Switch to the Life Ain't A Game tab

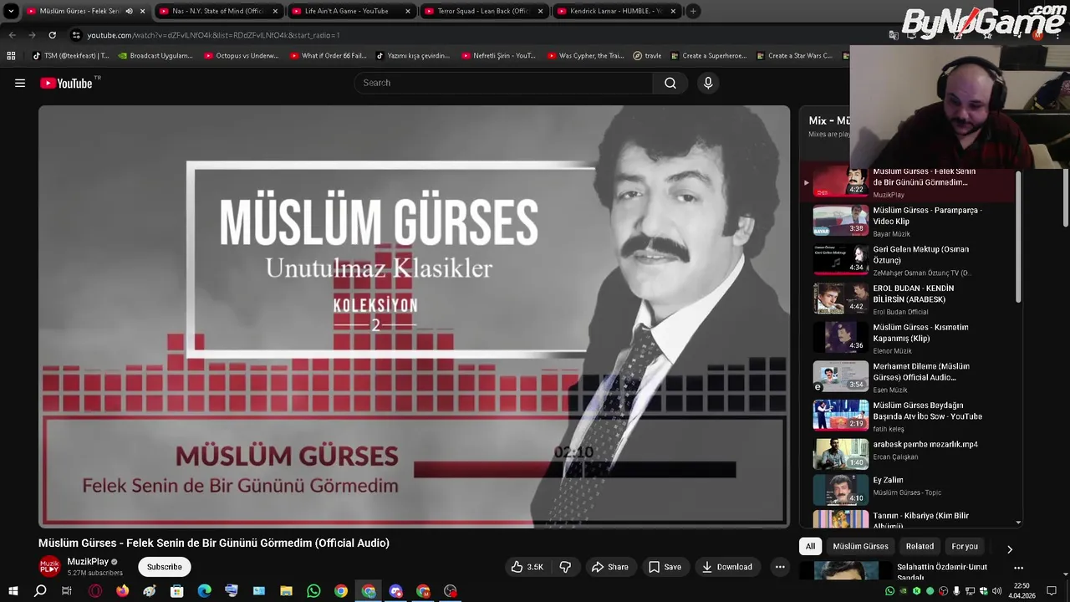tap(349, 11)
